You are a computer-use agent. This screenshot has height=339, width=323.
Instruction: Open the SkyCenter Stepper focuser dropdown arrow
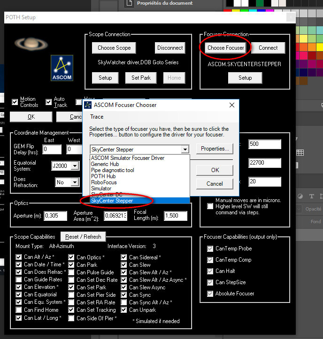click(185, 150)
